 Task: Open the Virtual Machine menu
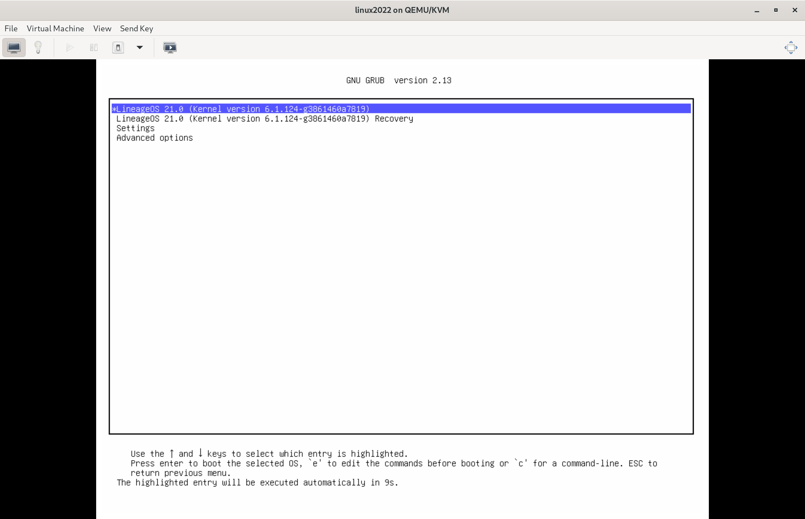pyautogui.click(x=55, y=28)
